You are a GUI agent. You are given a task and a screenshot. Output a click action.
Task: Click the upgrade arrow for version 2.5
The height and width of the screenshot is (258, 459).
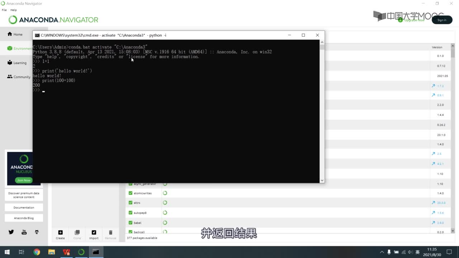434,154
